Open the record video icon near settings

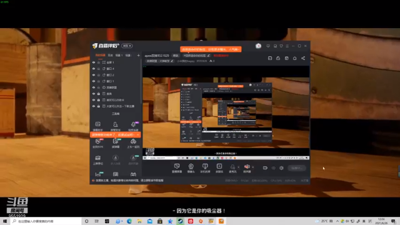click(x=265, y=168)
